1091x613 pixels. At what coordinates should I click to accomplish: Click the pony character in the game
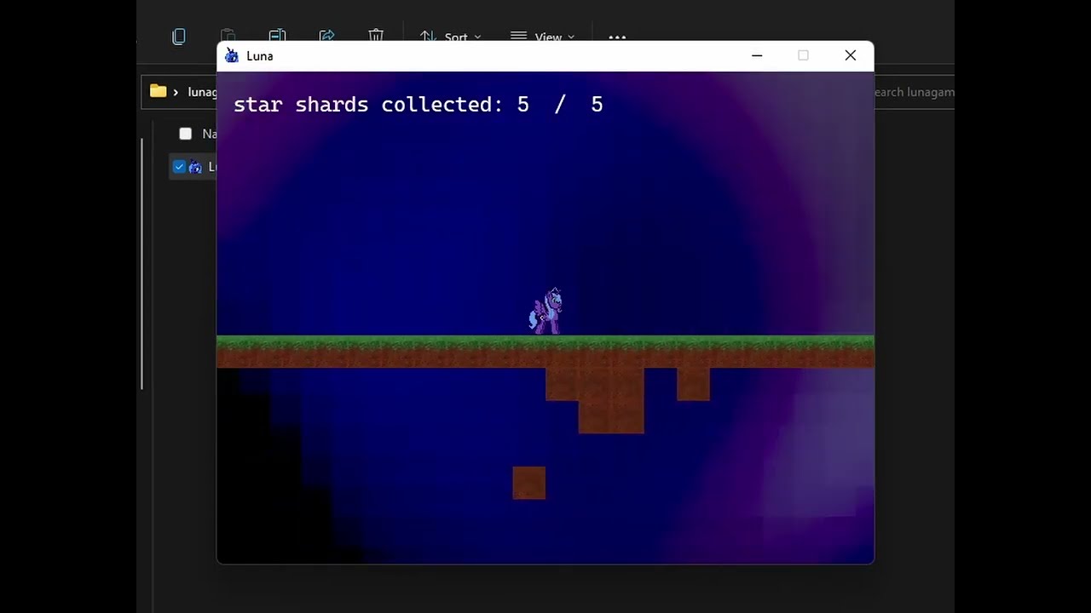545,311
